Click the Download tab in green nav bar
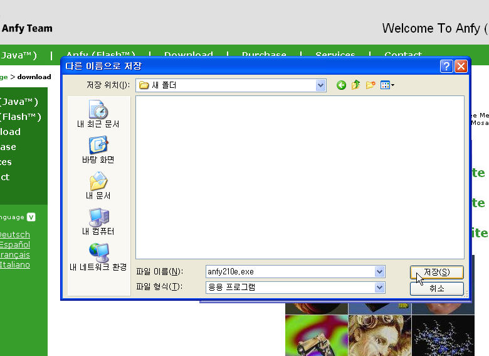This screenshot has height=356, width=489. click(189, 54)
